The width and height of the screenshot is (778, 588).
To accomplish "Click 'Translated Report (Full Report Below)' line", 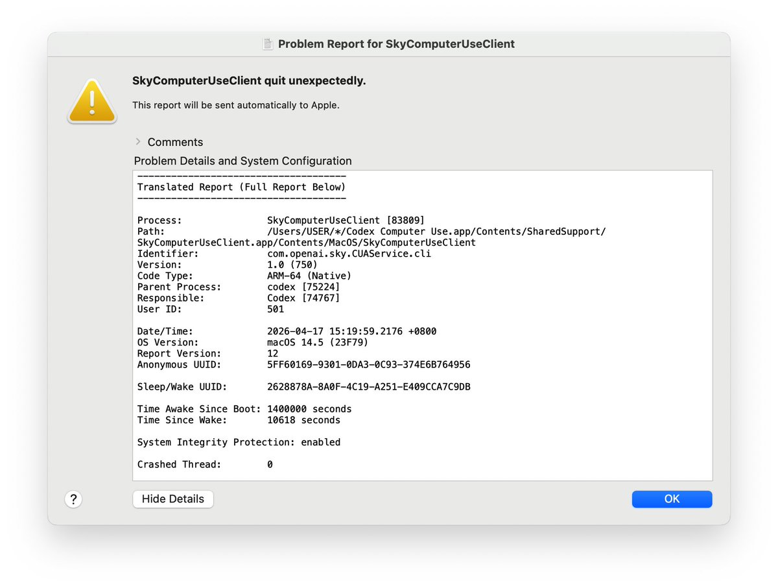I will pyautogui.click(x=242, y=187).
